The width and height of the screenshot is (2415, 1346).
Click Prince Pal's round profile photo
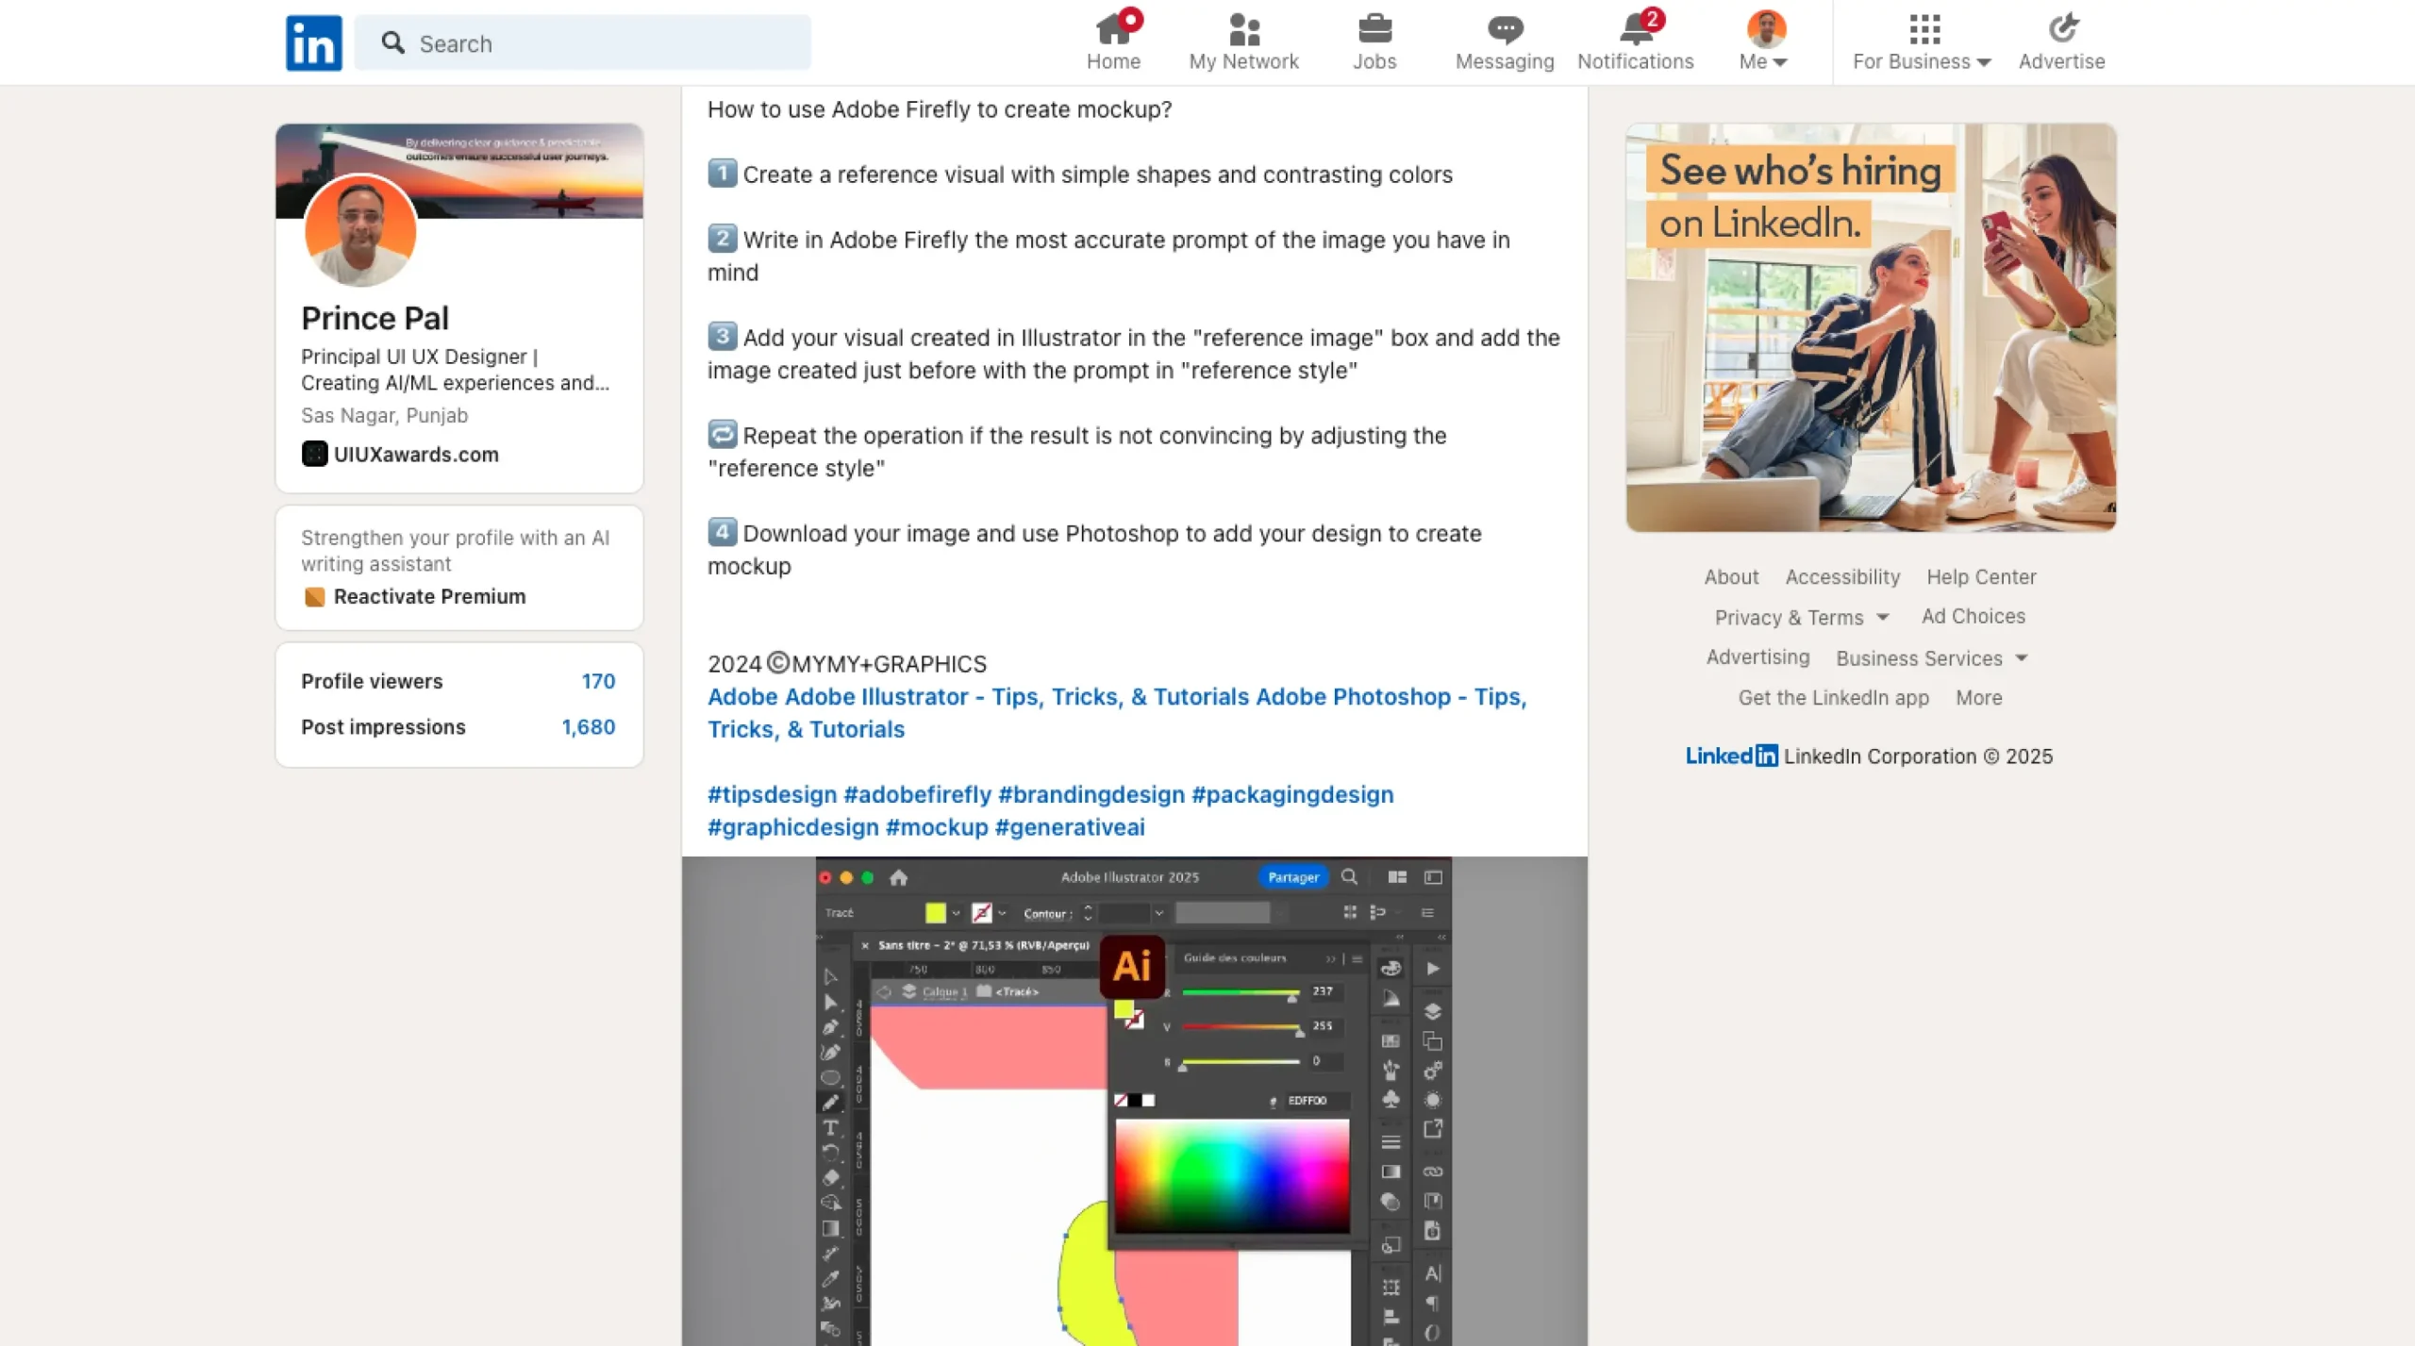pos(359,231)
